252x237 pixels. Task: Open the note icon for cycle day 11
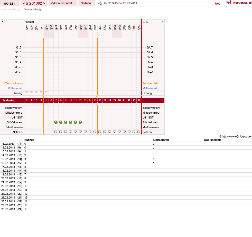(x=75, y=132)
